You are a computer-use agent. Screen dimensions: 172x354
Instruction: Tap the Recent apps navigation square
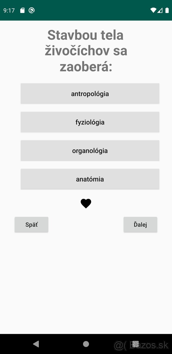point(136,344)
